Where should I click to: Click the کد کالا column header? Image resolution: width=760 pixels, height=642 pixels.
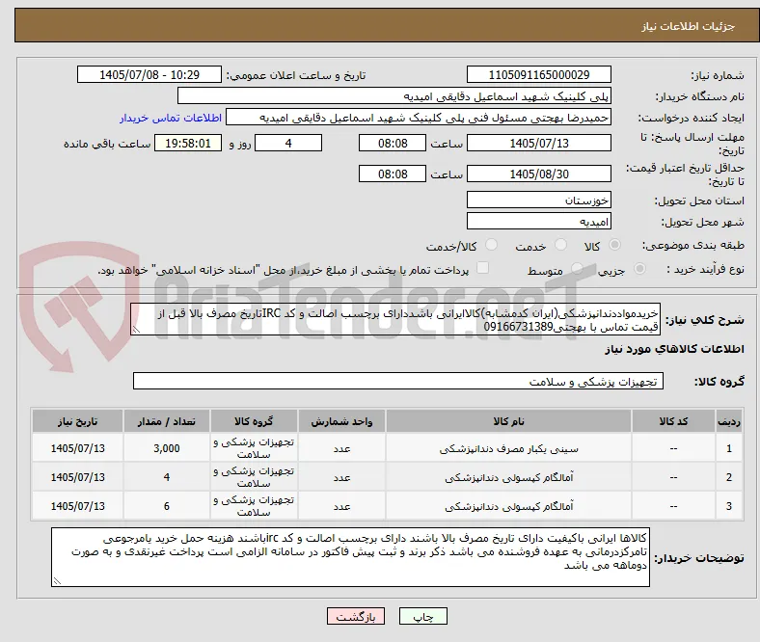click(x=673, y=421)
